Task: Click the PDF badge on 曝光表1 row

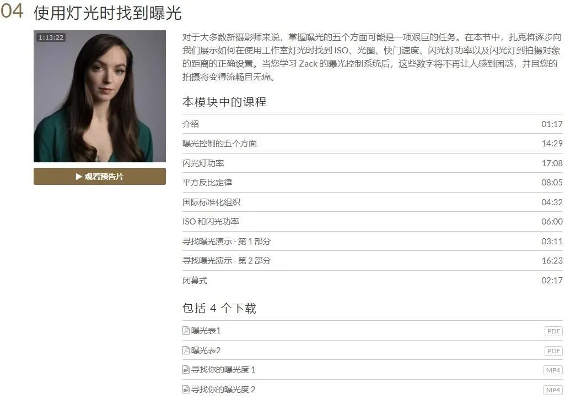Action: click(x=553, y=331)
